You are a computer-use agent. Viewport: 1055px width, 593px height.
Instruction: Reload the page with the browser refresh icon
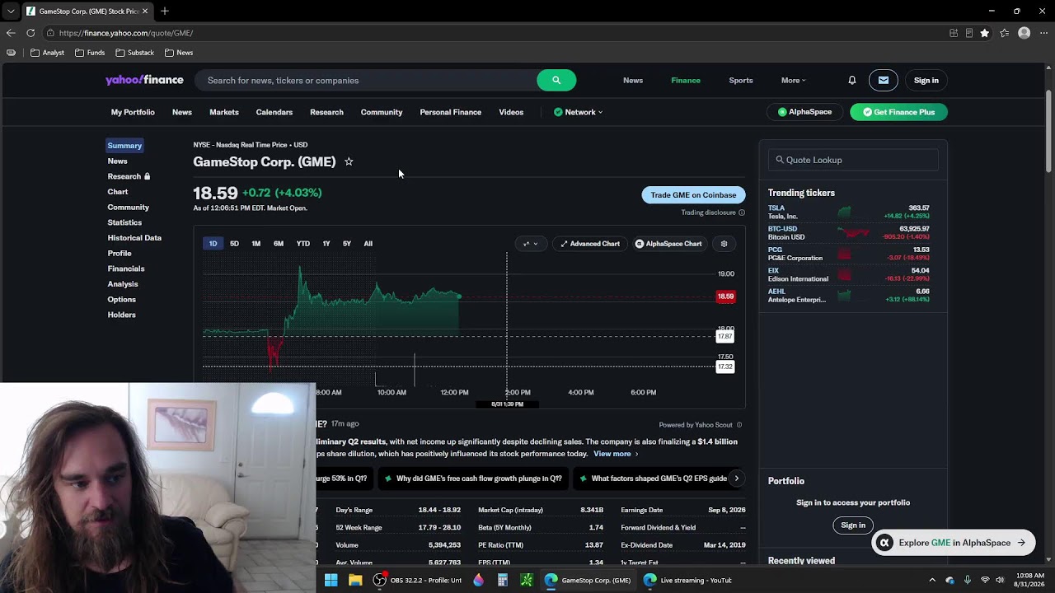click(30, 33)
